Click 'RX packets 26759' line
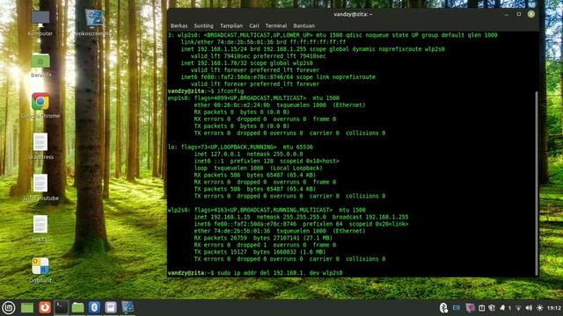Screen dimensions: 563x316 pos(263,238)
